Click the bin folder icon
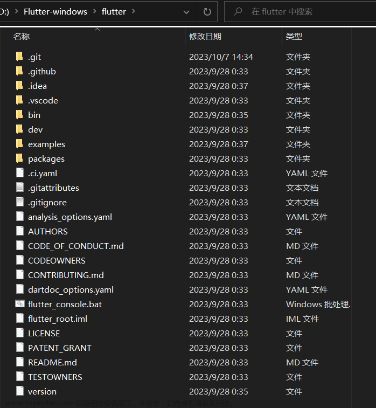This screenshot has width=376, height=408. 19,115
